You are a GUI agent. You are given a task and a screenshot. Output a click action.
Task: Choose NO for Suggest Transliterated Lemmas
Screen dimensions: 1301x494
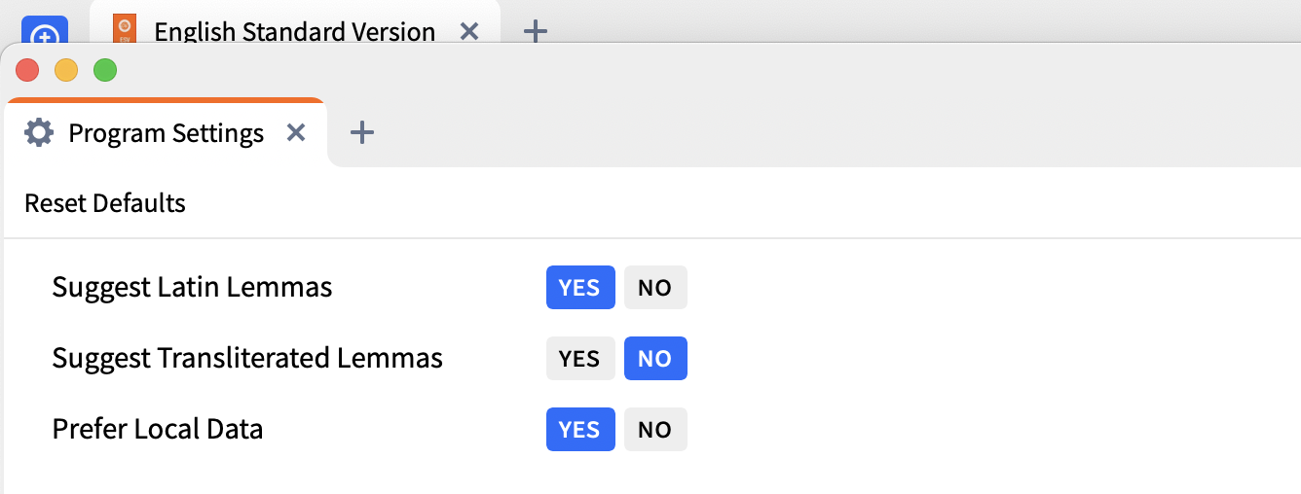click(654, 359)
